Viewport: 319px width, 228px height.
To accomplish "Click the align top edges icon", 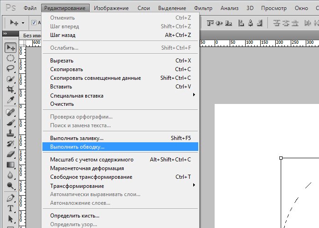I will (x=210, y=23).
